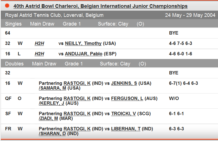Viewport: 218px width, 141px height.
Task: View H2H against Andujar
Action: point(39,54)
